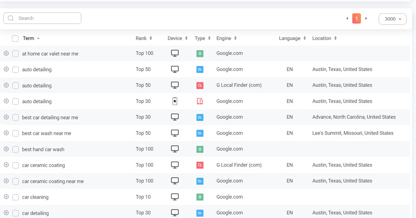Click the desktop device icon for 'at home car valet near me'
This screenshot has width=416, height=218.
175,53
